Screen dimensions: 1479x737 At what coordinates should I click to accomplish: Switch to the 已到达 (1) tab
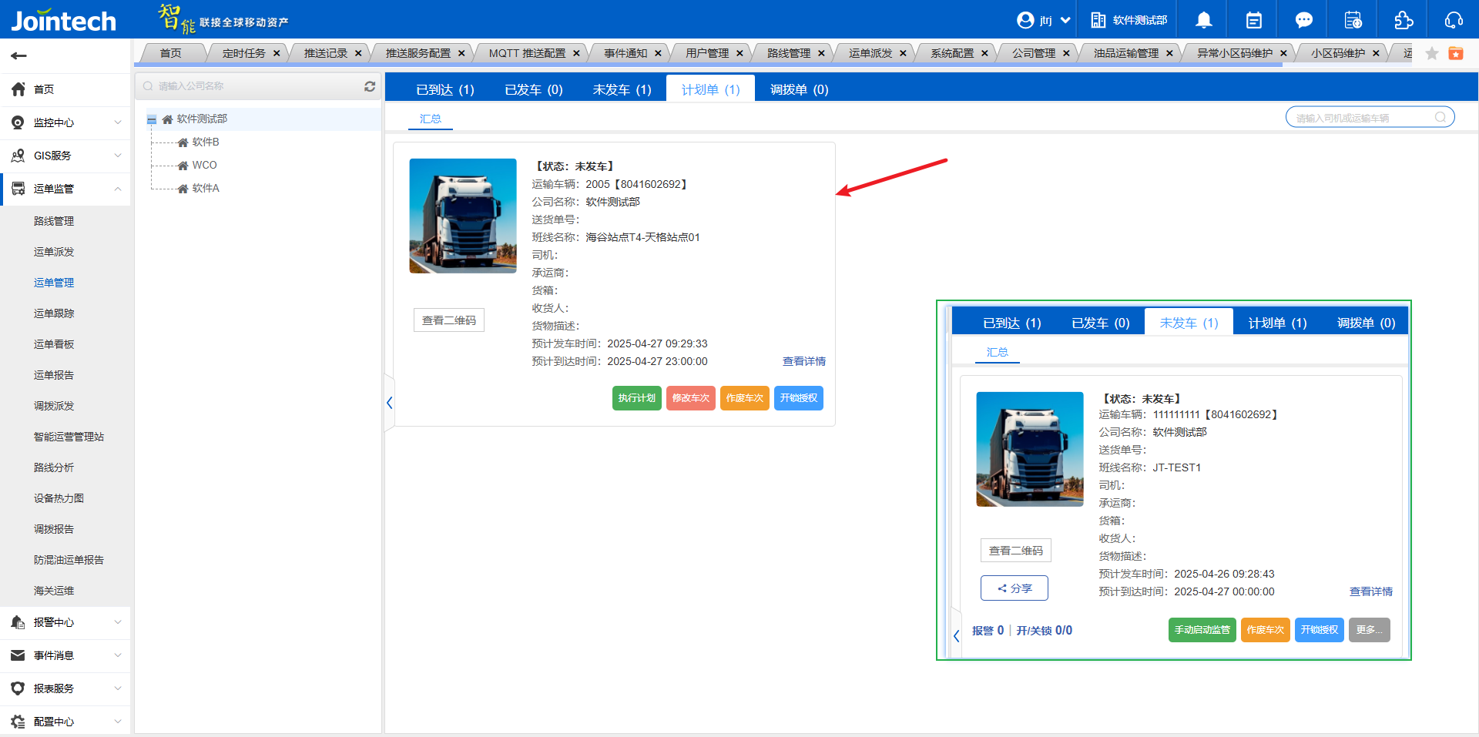444,89
